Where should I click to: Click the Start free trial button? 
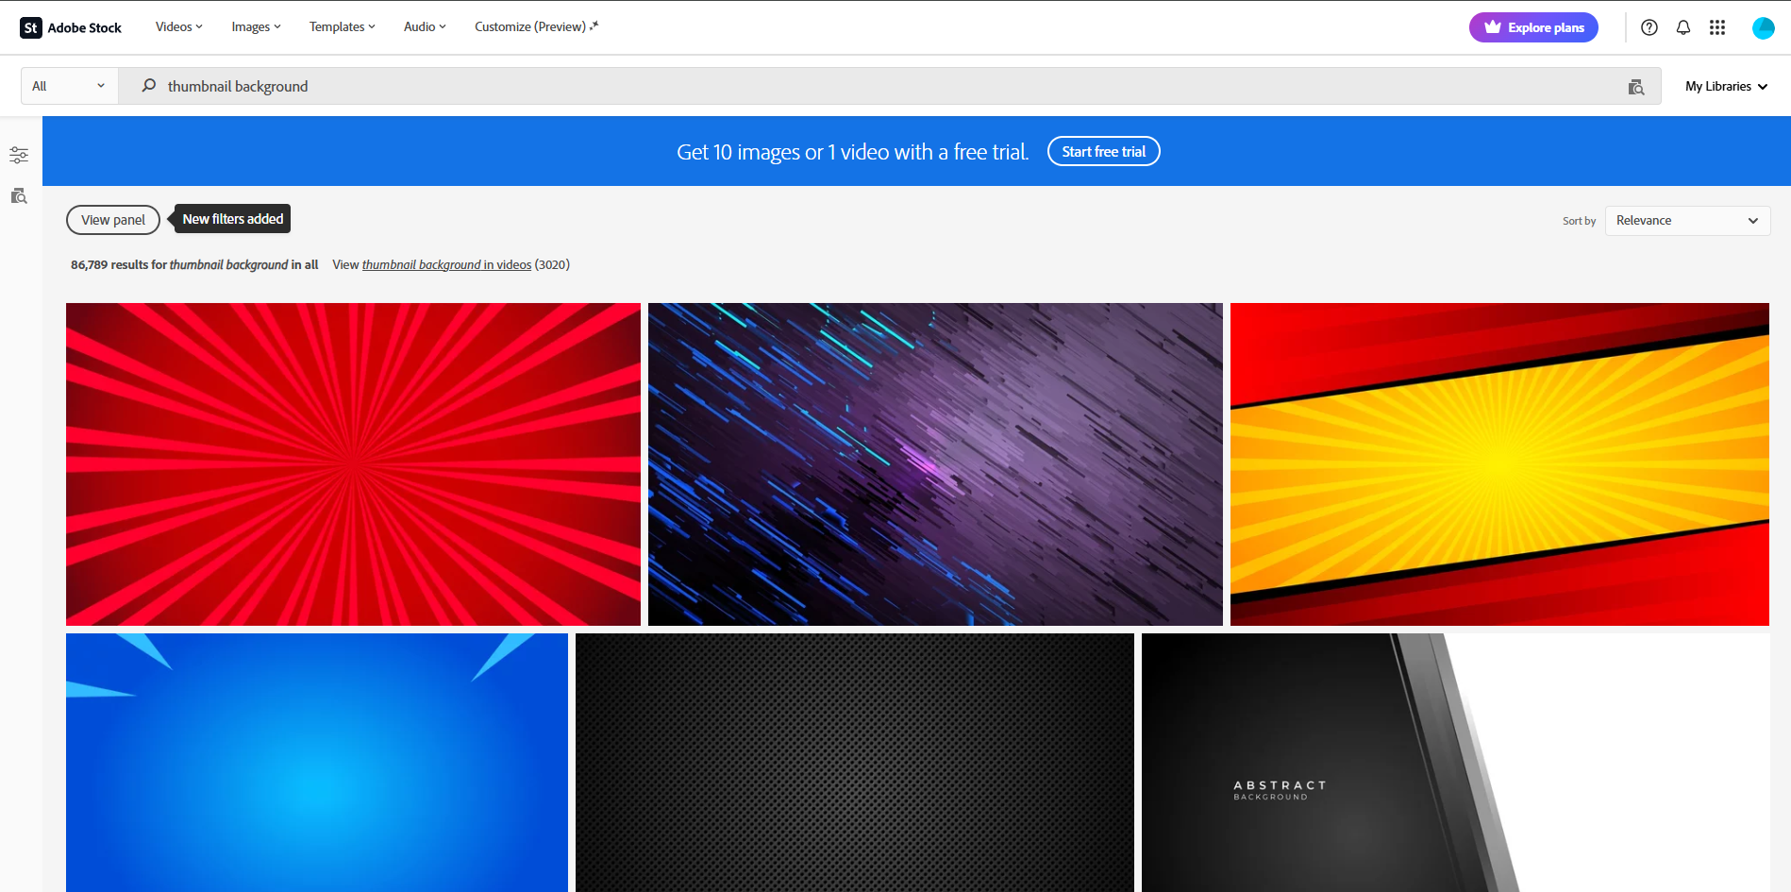pyautogui.click(x=1103, y=151)
